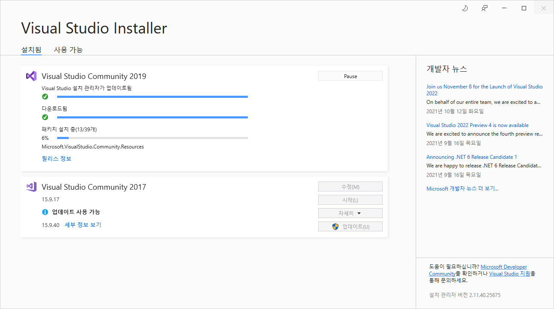This screenshot has width=554, height=309.
Task: Pause the Visual Studio 2019 installation
Action: tap(350, 76)
